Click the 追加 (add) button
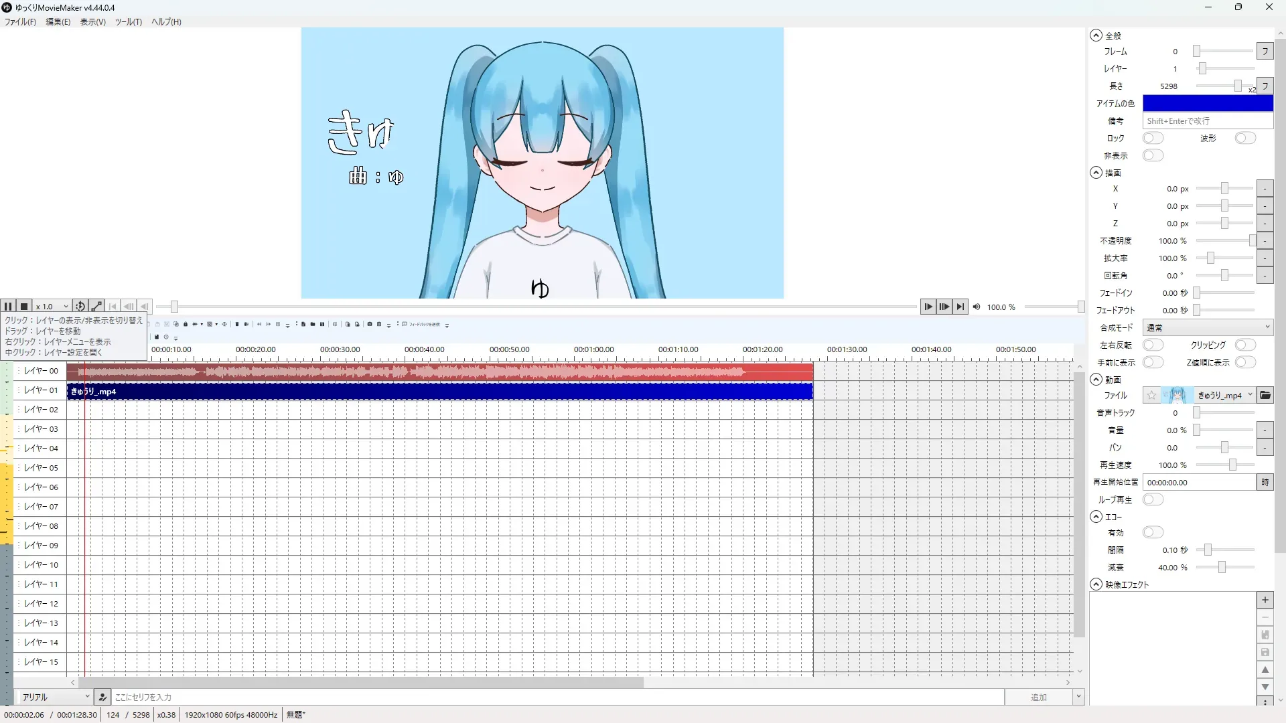The width and height of the screenshot is (1286, 723). point(1038,697)
